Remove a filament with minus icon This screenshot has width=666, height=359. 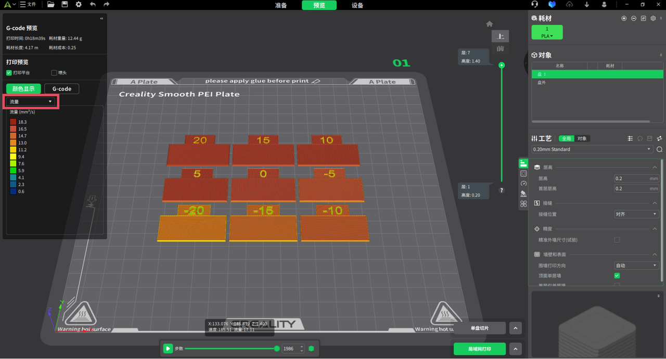point(634,18)
